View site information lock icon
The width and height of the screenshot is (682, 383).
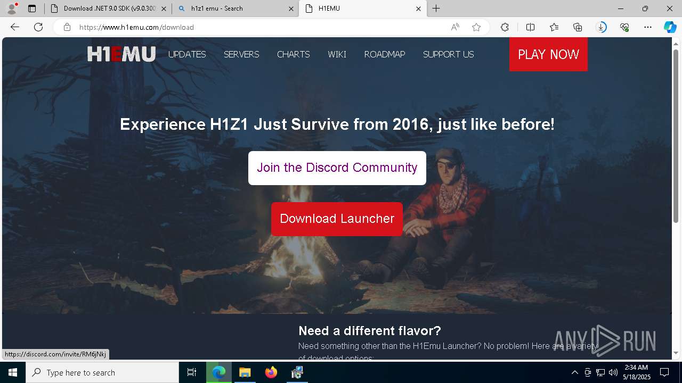click(x=67, y=27)
